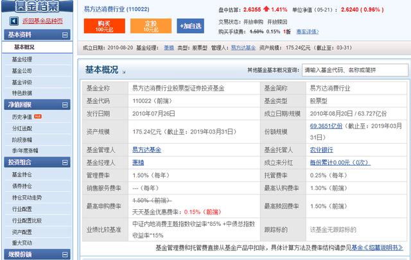Open 行业配置比较 in the sidebar
The height and width of the screenshot is (260, 411).
point(27,221)
